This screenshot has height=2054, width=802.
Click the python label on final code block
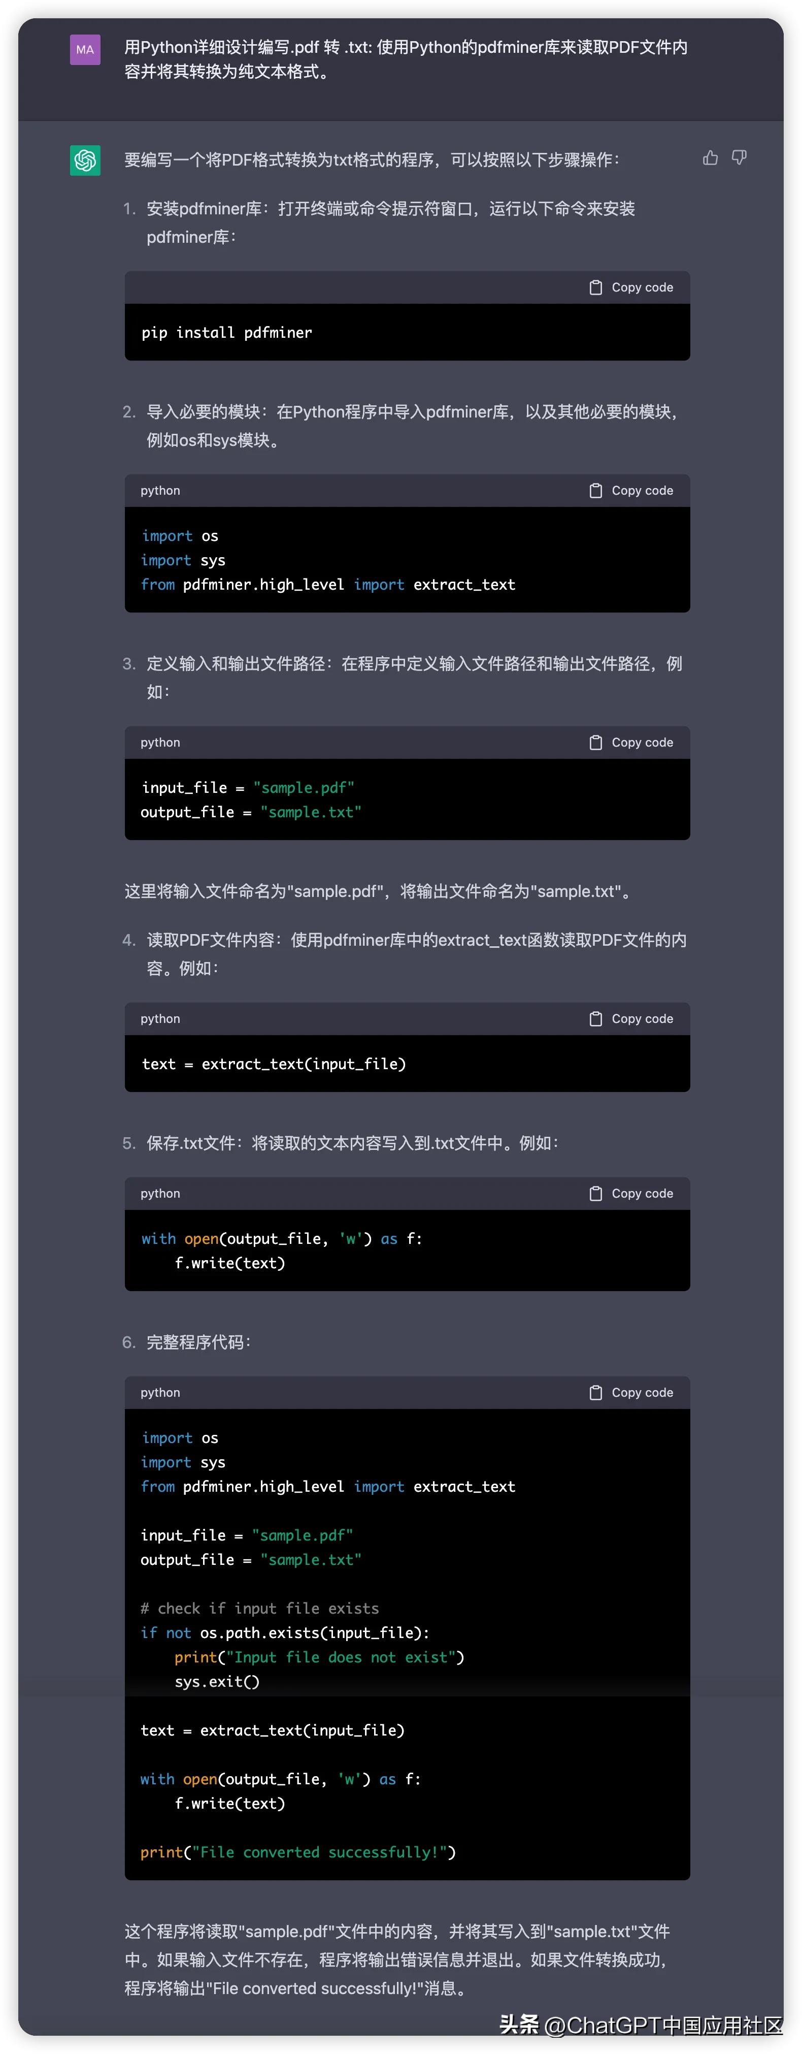159,1392
